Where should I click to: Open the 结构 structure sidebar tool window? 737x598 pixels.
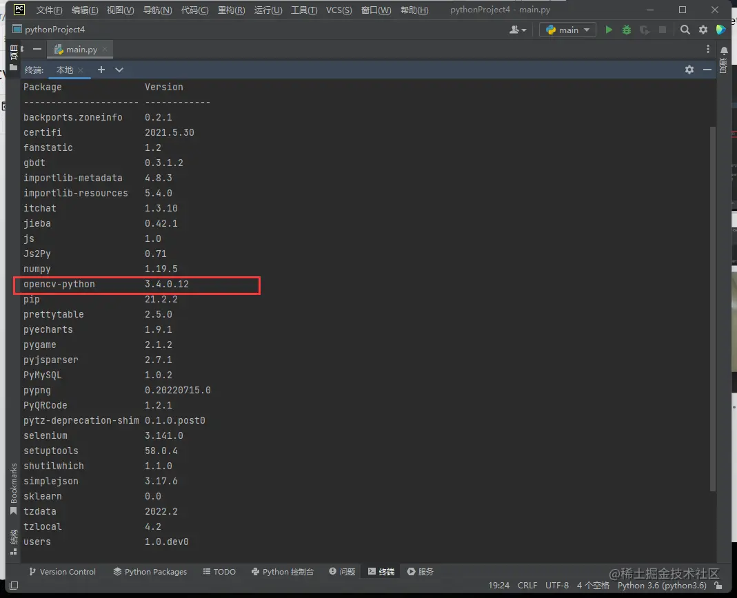pos(14,542)
